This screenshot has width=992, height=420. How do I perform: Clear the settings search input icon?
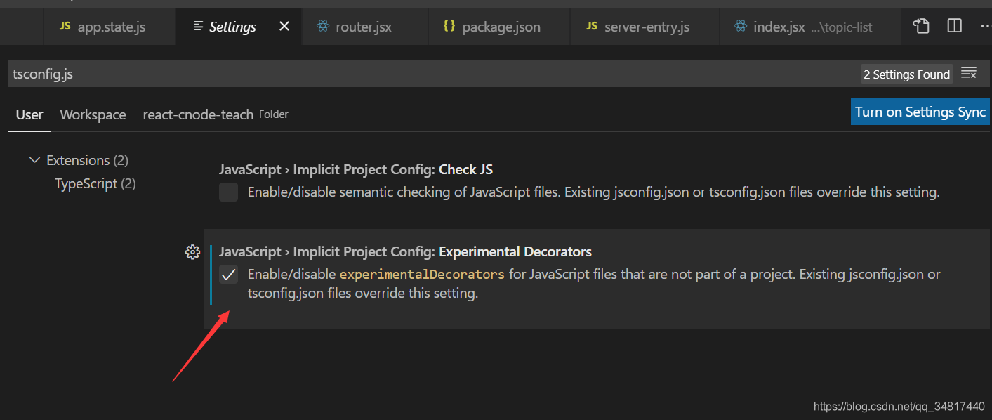(969, 73)
